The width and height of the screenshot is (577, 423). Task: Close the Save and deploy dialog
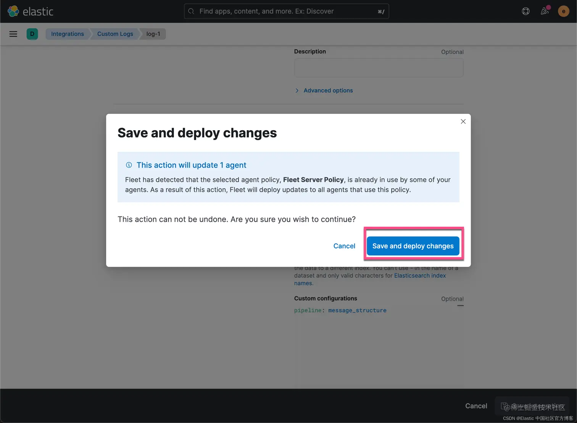[463, 121]
